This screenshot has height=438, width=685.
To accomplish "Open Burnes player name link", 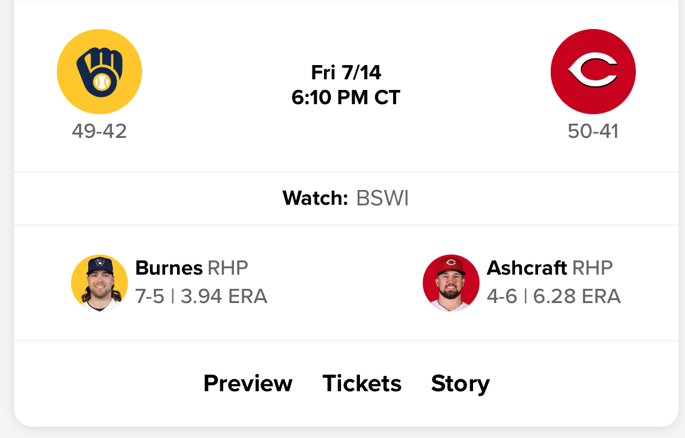I will pyautogui.click(x=169, y=268).
